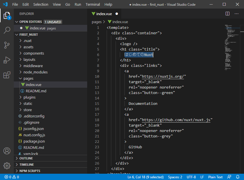The height and width of the screenshot is (180, 244).
Task: Click the feedback icon in status bar
Action: (229, 177)
